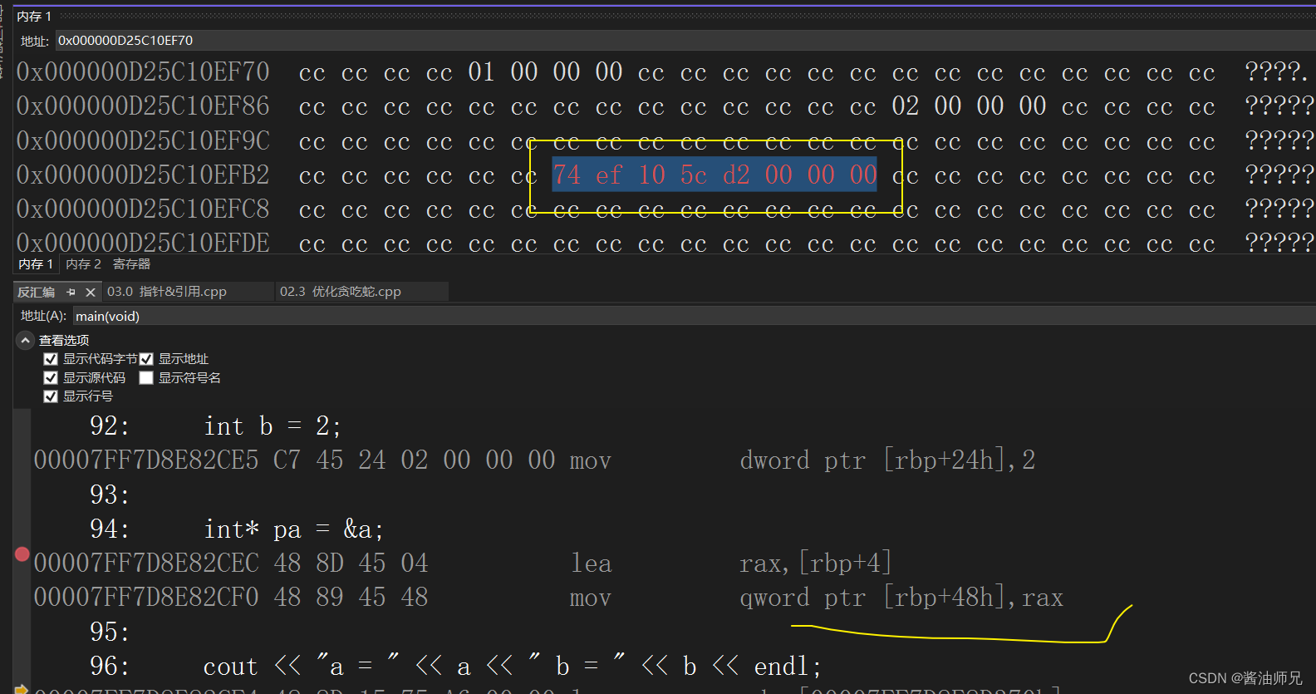This screenshot has width=1316, height=694.
Task: Click operand dword ptr [rbp+24h],2
Action: (x=887, y=460)
